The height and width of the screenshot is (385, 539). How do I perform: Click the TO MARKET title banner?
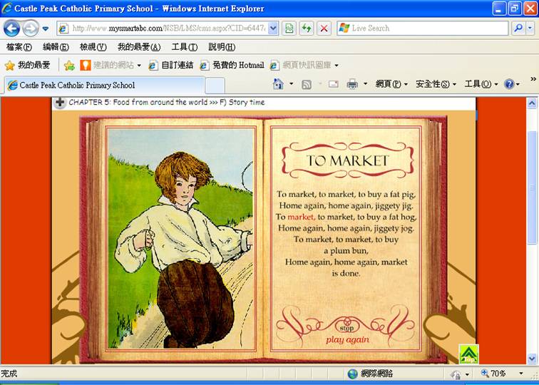point(347,160)
